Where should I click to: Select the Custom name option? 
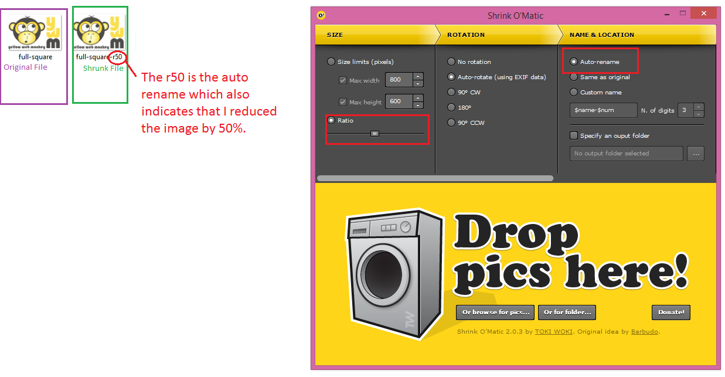tap(574, 92)
